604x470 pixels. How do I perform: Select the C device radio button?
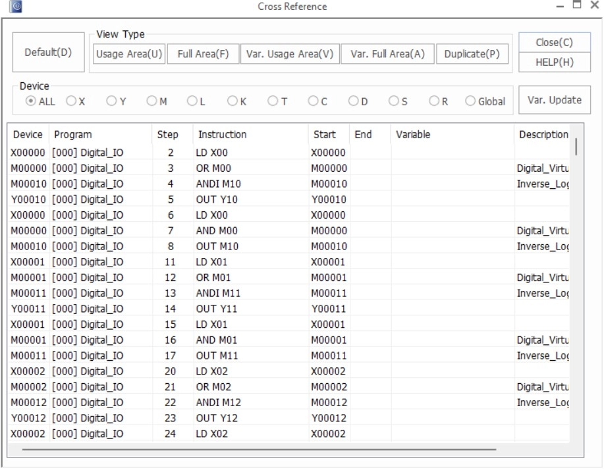[313, 101]
